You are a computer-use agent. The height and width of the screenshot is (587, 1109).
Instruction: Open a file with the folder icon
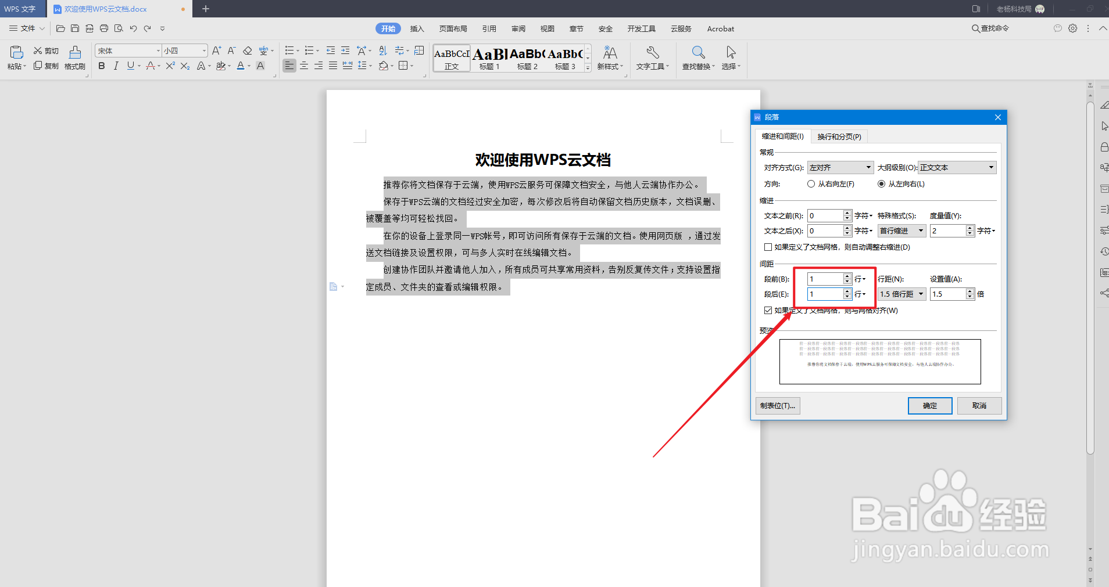(x=60, y=28)
